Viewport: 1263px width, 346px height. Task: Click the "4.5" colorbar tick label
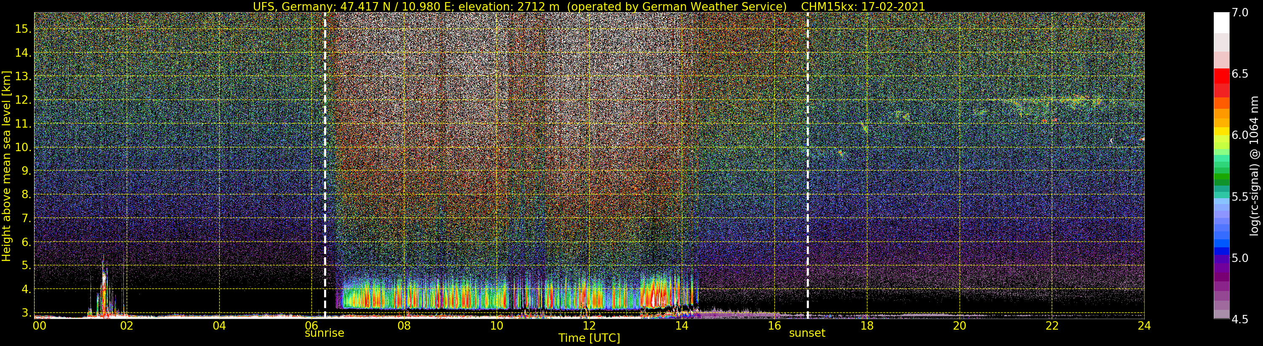tap(1240, 319)
